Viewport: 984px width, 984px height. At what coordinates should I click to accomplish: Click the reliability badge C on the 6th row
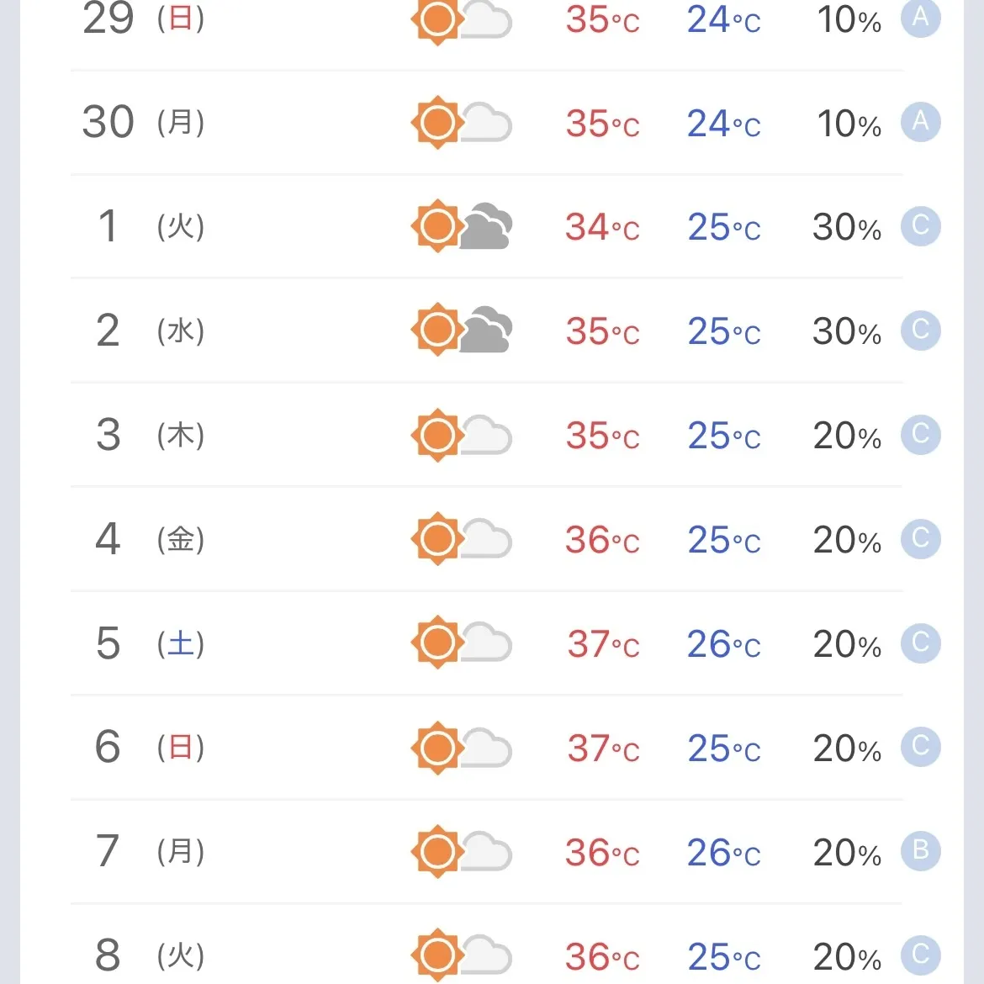[921, 746]
